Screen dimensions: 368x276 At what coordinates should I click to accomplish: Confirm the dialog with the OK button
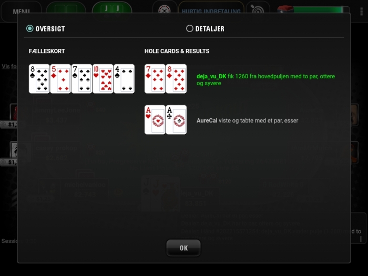click(x=183, y=248)
